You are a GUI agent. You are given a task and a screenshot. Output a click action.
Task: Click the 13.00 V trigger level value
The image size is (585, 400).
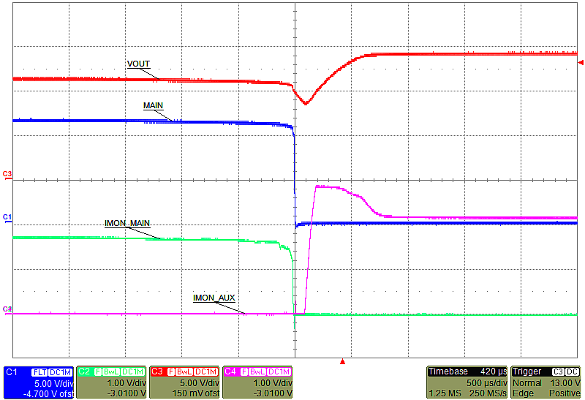click(x=565, y=383)
